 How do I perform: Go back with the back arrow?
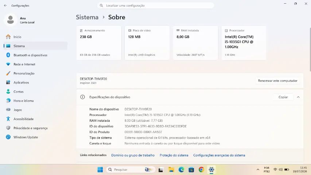(x=5, y=5)
